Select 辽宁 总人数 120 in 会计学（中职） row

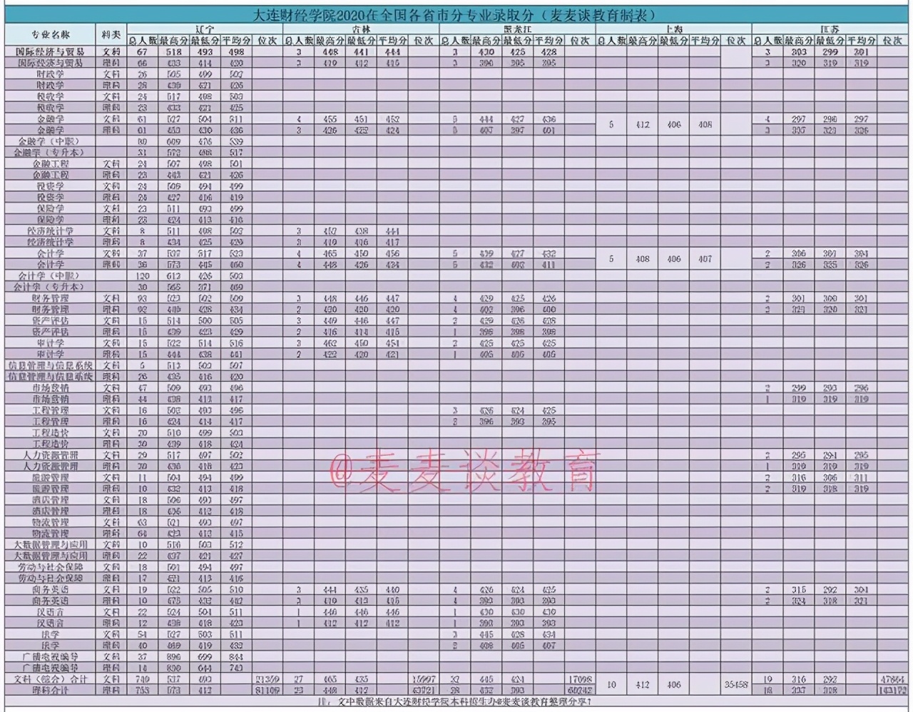(x=143, y=275)
